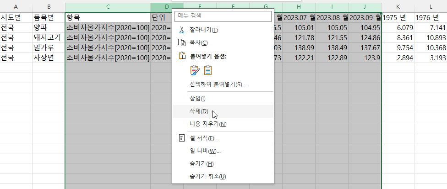Click the clipboard icon next to 붙여넣기 옵션
The image size is (447, 189).
click(x=181, y=56)
